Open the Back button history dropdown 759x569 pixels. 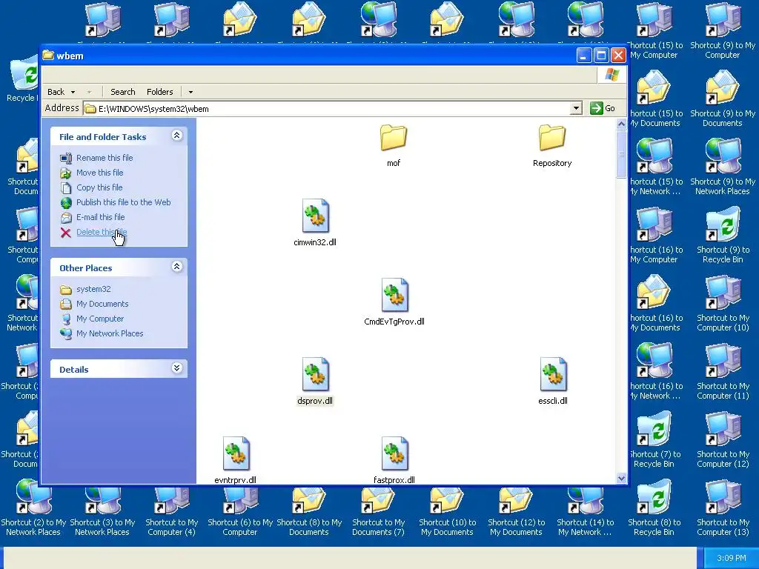73,92
